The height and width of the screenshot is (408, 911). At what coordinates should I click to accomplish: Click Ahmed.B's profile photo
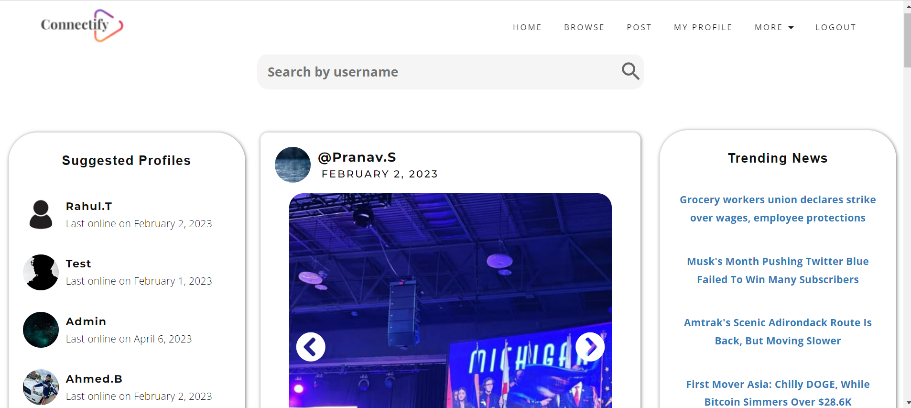pyautogui.click(x=41, y=387)
